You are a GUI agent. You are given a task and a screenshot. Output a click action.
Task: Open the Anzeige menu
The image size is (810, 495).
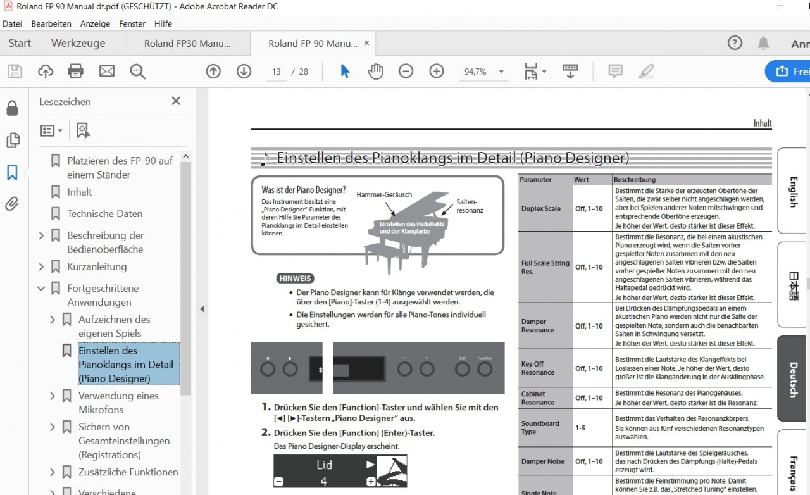tap(95, 23)
